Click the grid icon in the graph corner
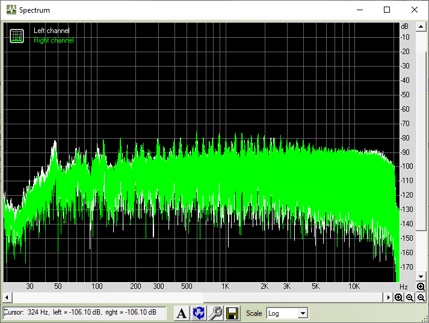Viewport: 429px width, 323px height. [17, 36]
